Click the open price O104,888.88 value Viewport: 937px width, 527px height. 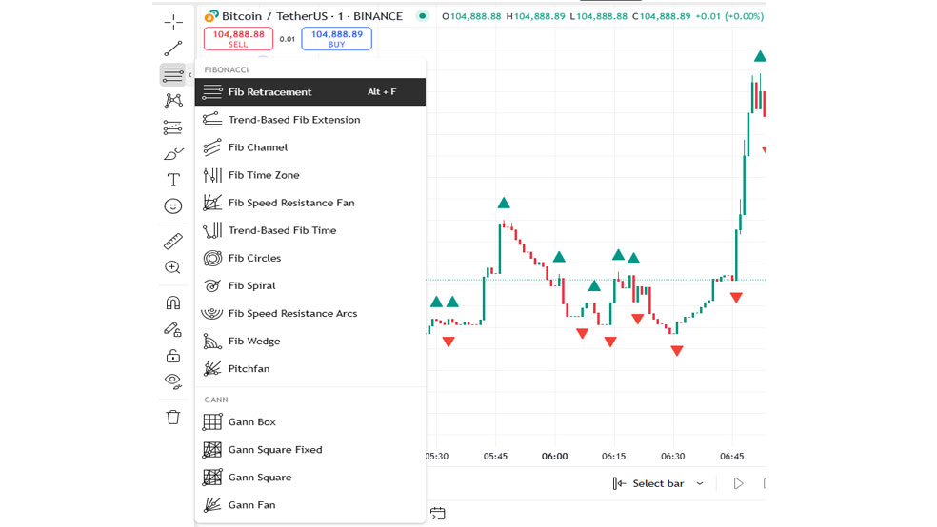(471, 16)
